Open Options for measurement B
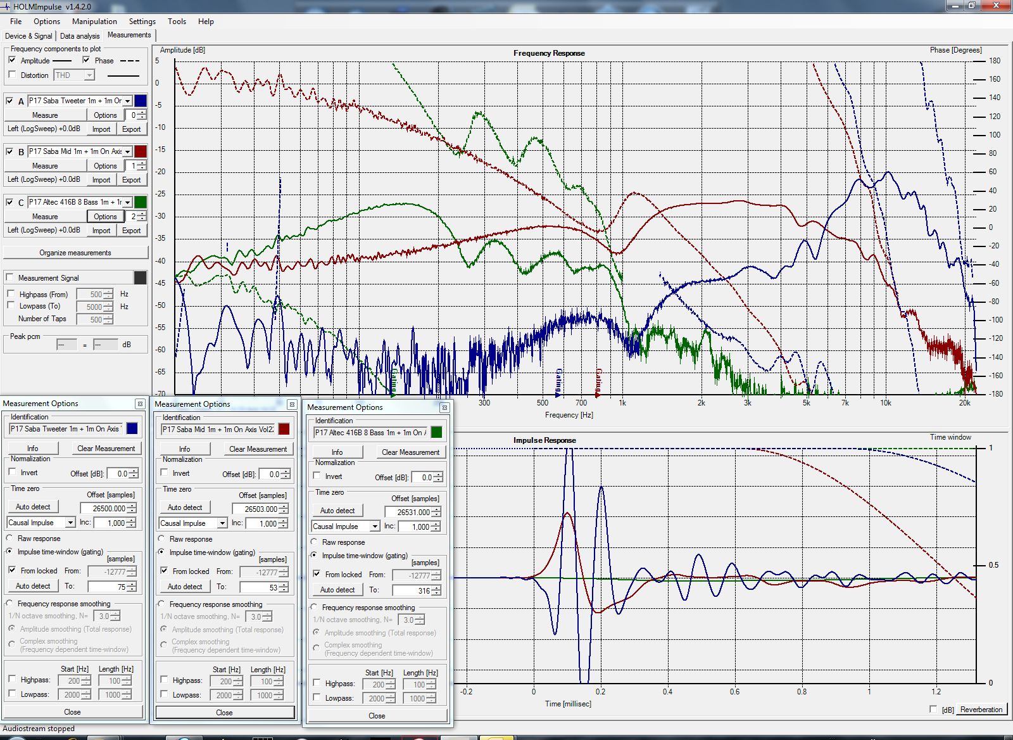Image resolution: width=1013 pixels, height=740 pixels. [105, 166]
